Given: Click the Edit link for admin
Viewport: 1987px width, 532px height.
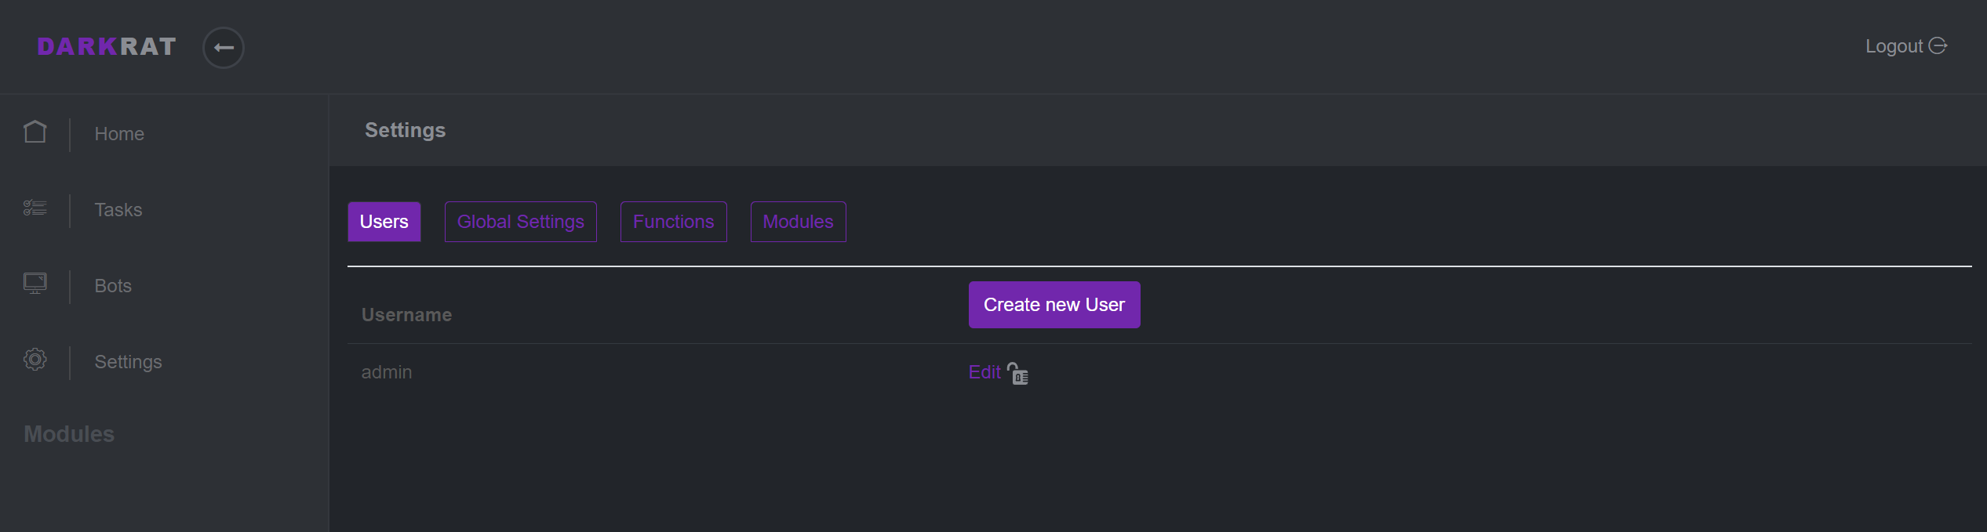Looking at the screenshot, I should pos(984,372).
